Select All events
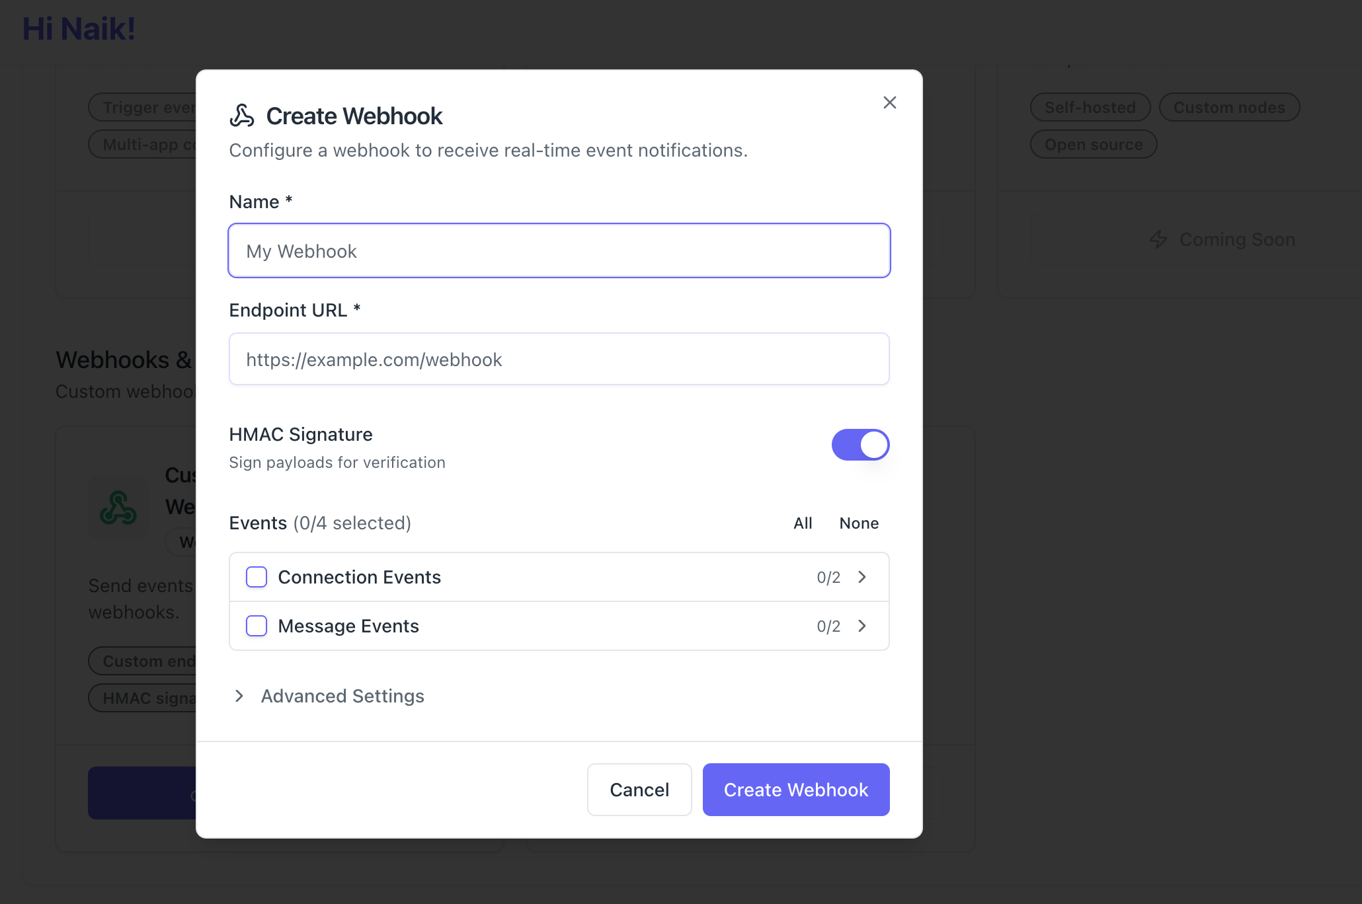Image resolution: width=1362 pixels, height=904 pixels. pyautogui.click(x=803, y=523)
